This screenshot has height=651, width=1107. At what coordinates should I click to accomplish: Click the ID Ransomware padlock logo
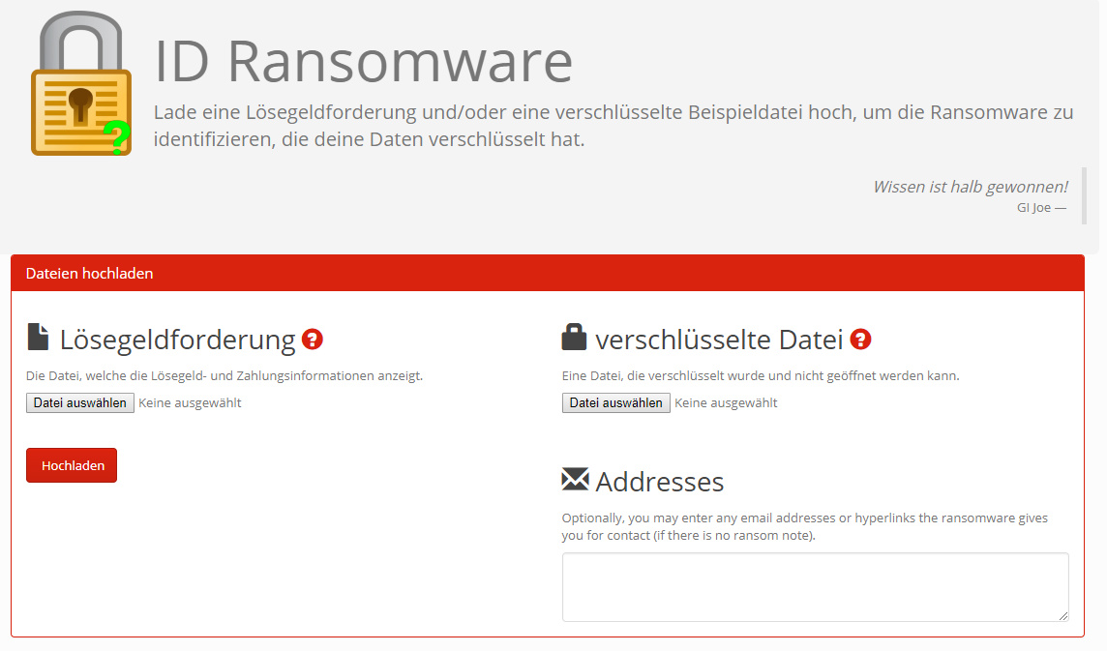click(81, 84)
